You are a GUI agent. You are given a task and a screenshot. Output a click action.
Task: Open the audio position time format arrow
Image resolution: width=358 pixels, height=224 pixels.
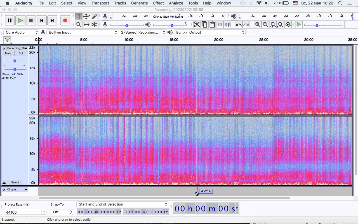(237, 208)
